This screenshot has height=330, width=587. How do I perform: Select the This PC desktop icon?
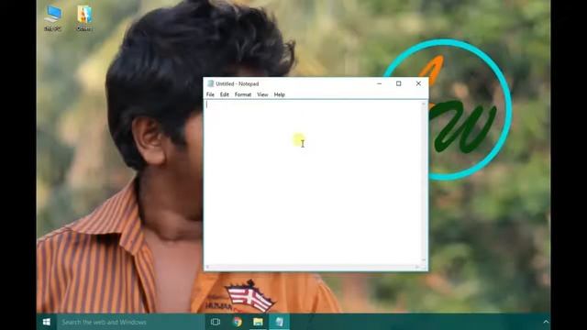pos(53,17)
